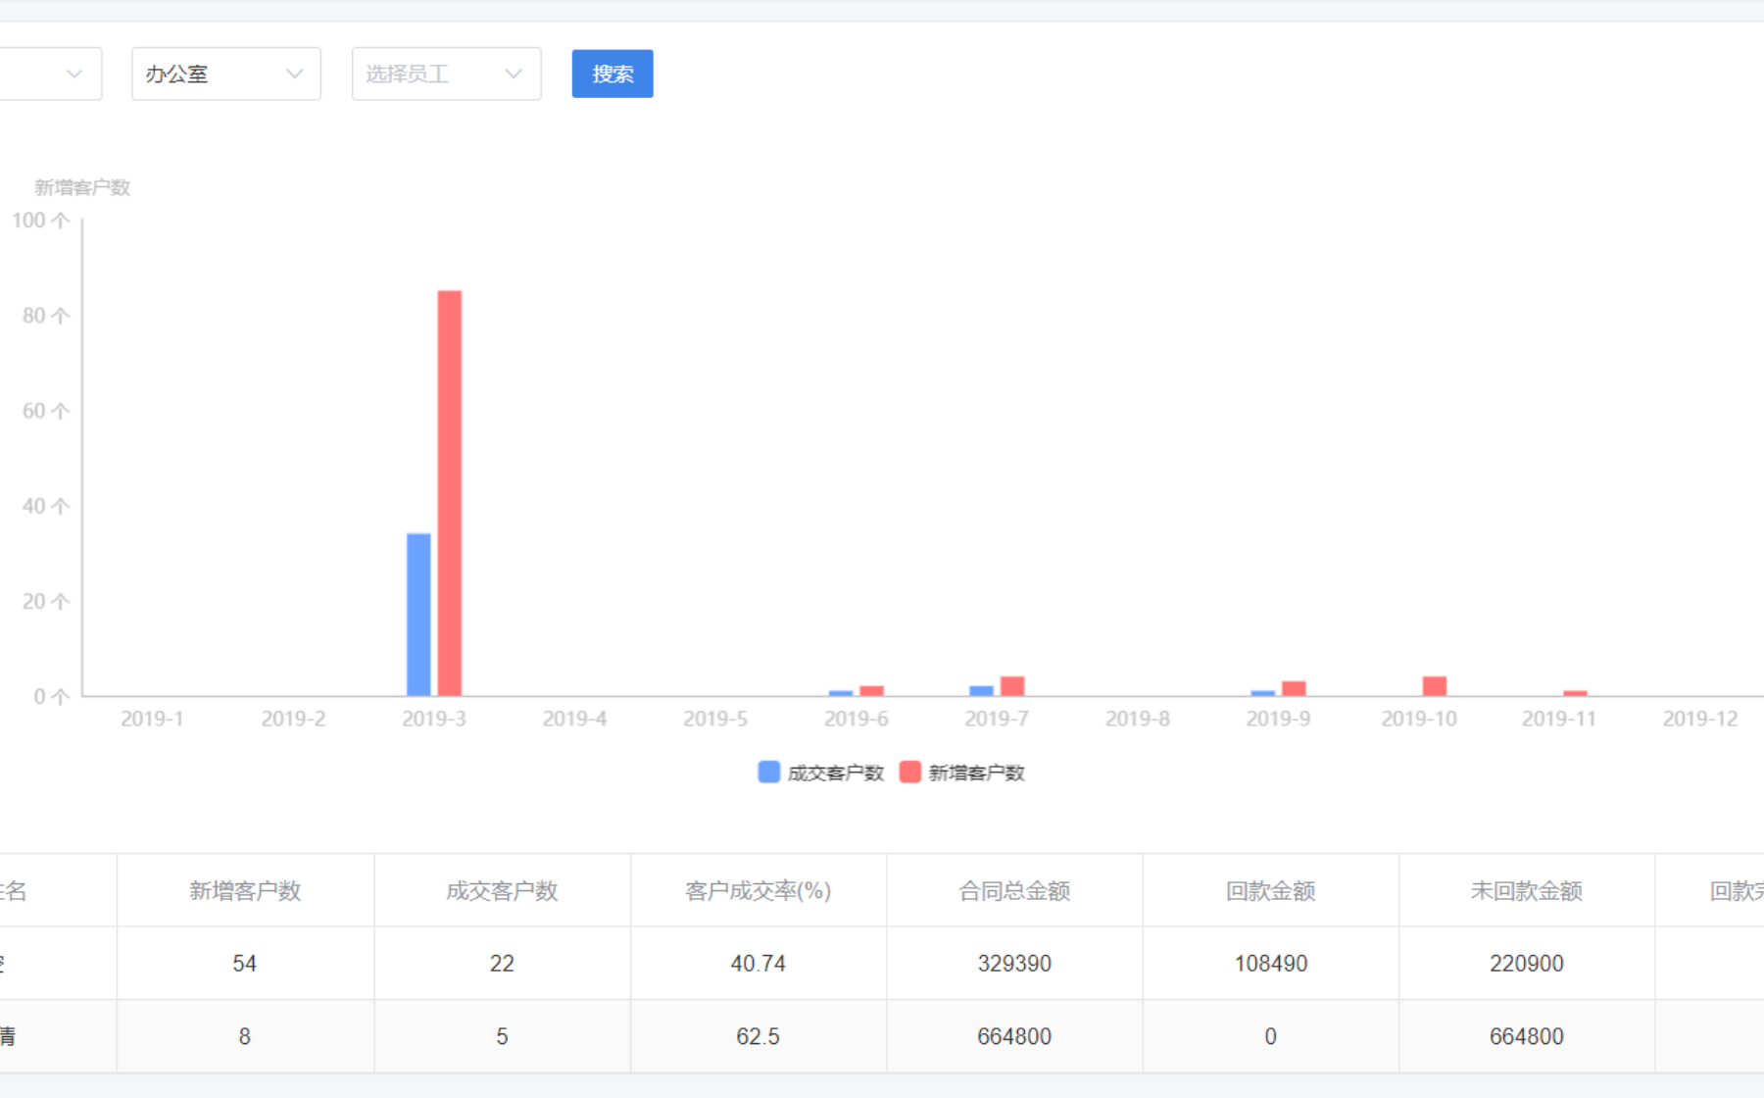Click the 2019-1 x-axis label

[x=152, y=719]
